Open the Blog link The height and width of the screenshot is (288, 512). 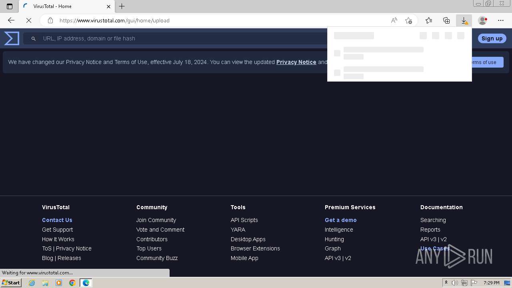click(48, 258)
